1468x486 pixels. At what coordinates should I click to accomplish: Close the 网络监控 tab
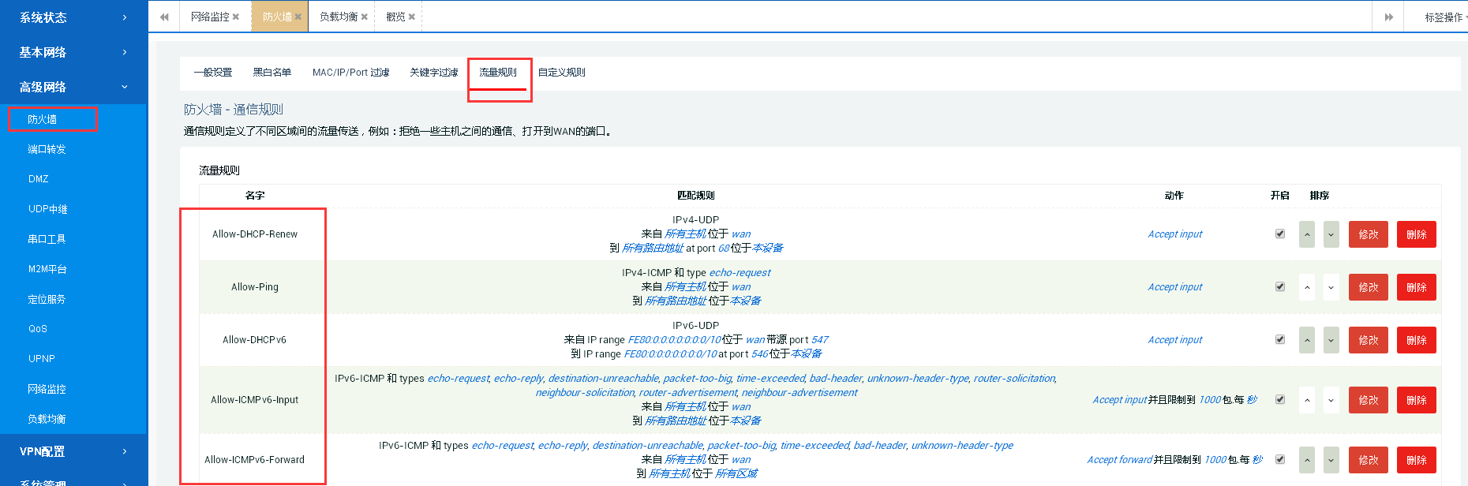click(236, 17)
